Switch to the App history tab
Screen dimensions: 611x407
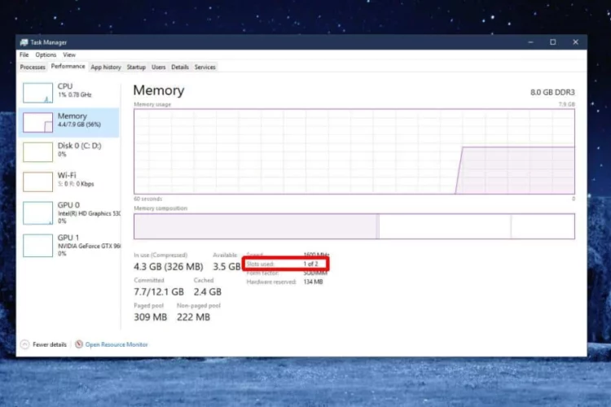pos(106,67)
